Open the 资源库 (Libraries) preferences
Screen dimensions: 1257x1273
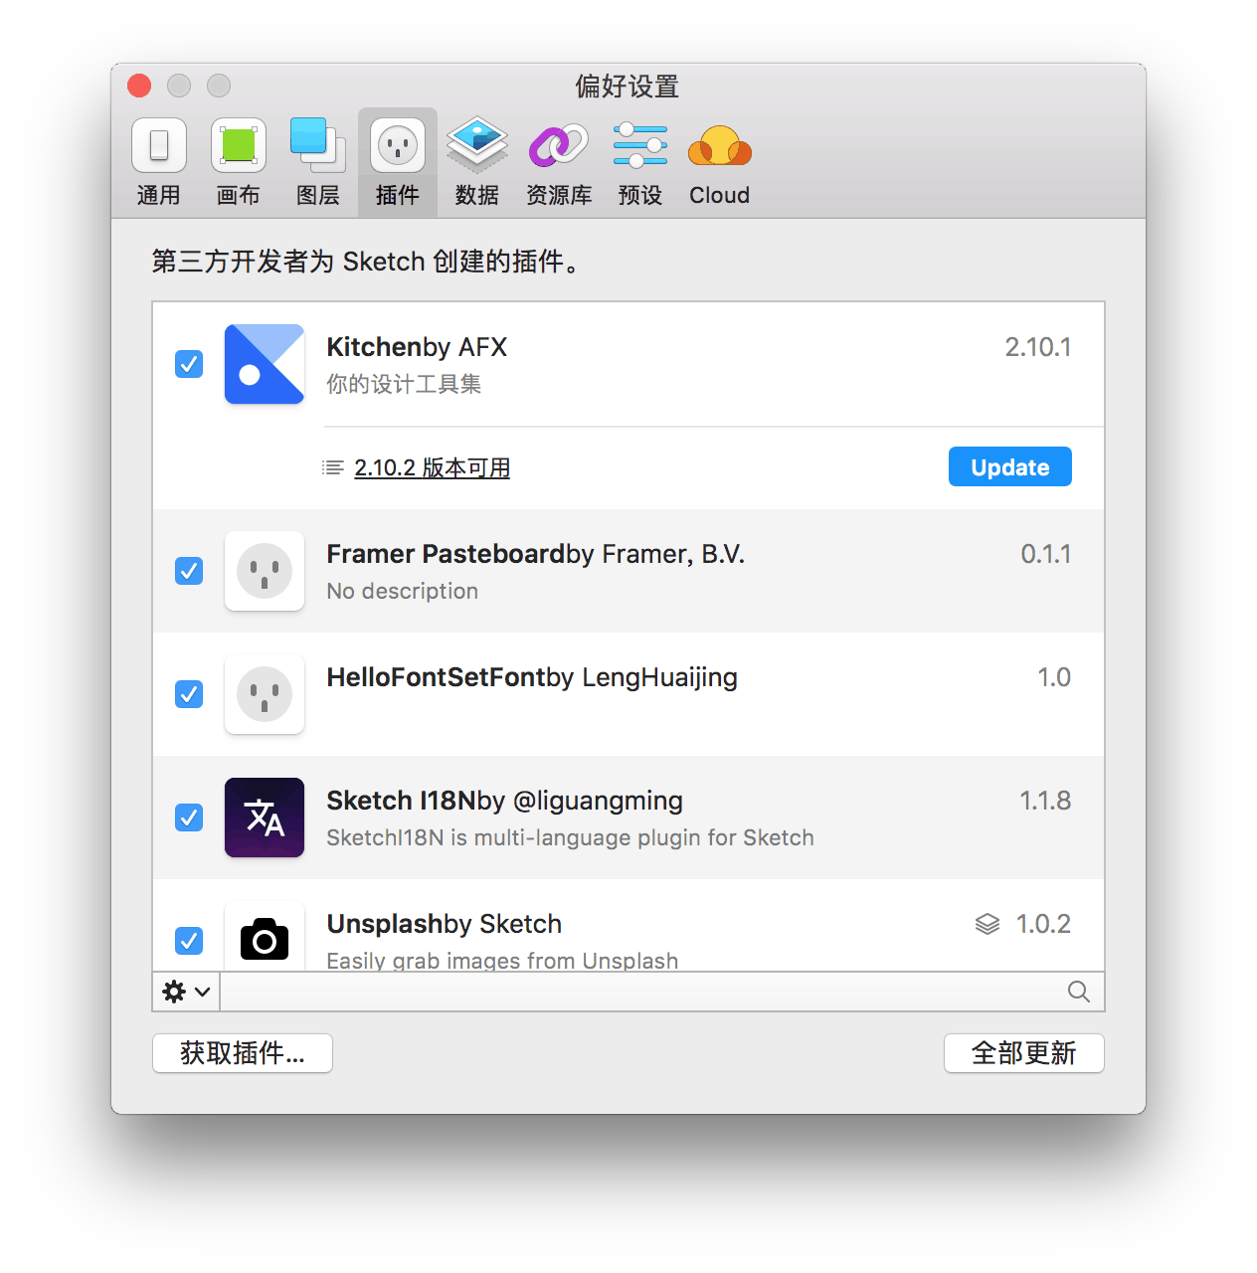coord(559,161)
